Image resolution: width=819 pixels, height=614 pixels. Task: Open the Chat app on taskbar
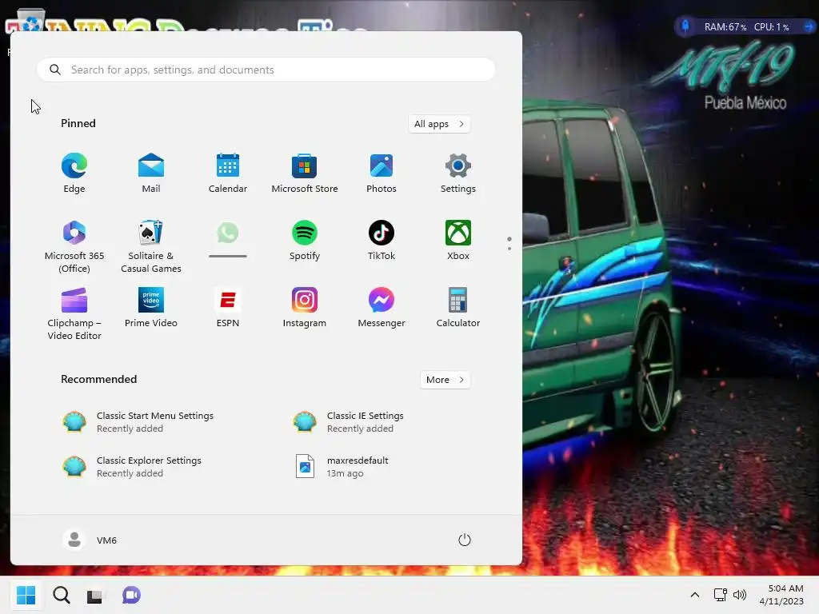(131, 595)
